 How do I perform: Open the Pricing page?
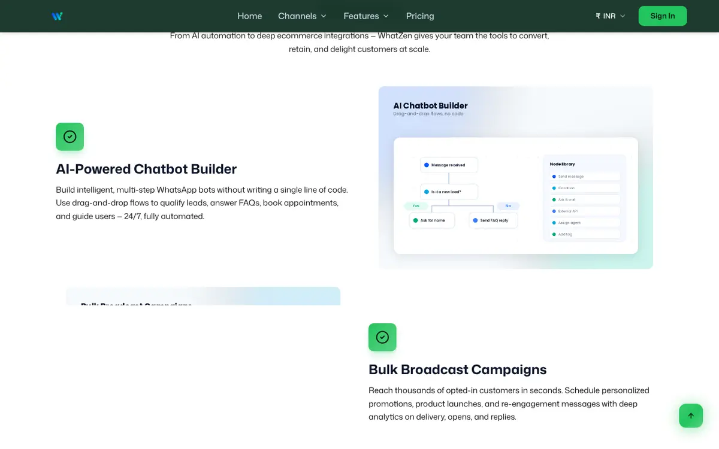420,16
